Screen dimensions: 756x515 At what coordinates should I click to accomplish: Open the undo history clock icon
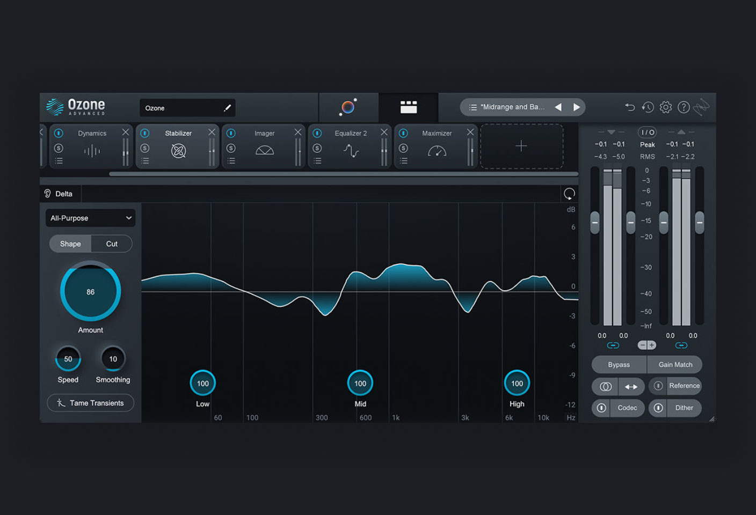[x=648, y=107]
